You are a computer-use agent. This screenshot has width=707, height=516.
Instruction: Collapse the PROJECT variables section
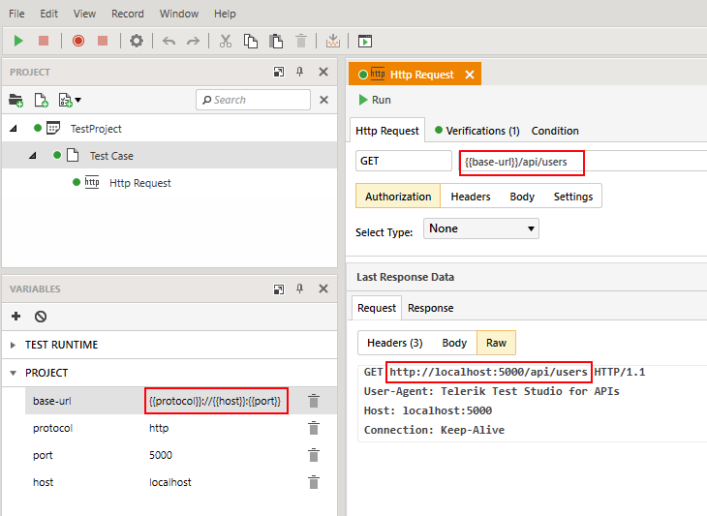pyautogui.click(x=14, y=373)
